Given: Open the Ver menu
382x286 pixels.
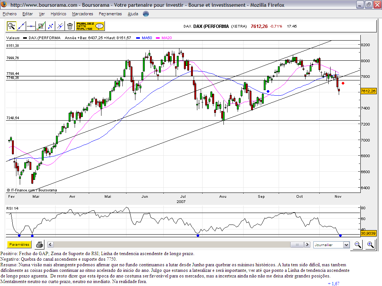Looking at the screenshot, I should (42, 14).
